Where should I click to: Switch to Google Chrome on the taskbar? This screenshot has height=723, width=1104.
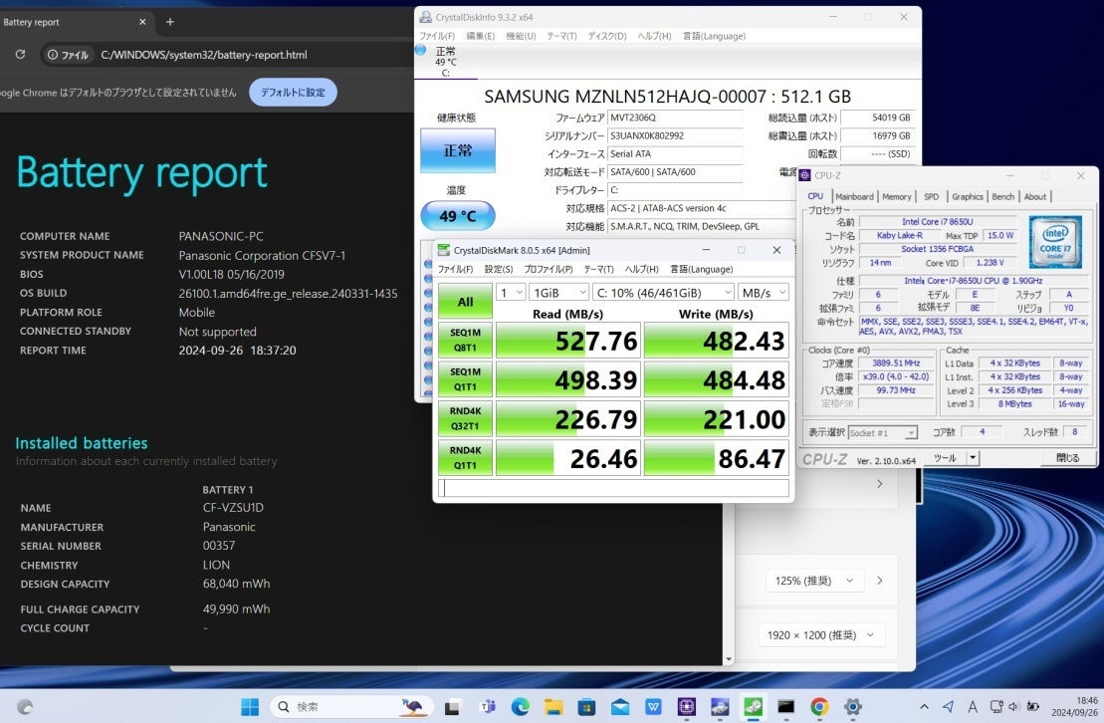tap(819, 707)
